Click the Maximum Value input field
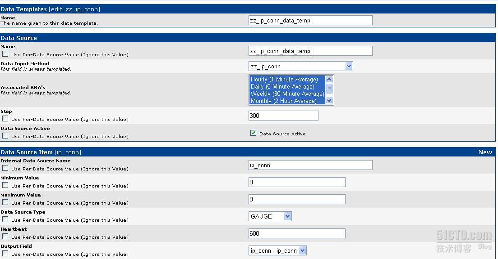Screen dimensions: 498x259 point(297,199)
